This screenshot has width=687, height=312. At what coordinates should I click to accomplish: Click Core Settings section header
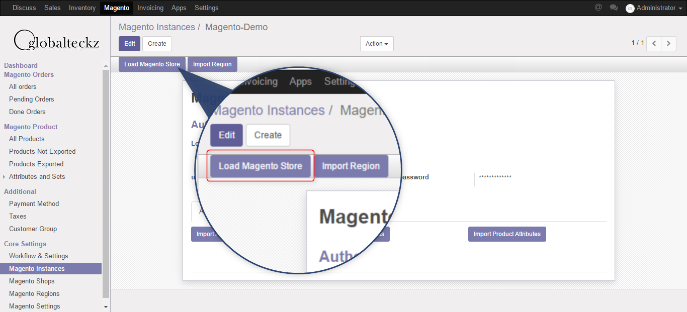tap(25, 244)
